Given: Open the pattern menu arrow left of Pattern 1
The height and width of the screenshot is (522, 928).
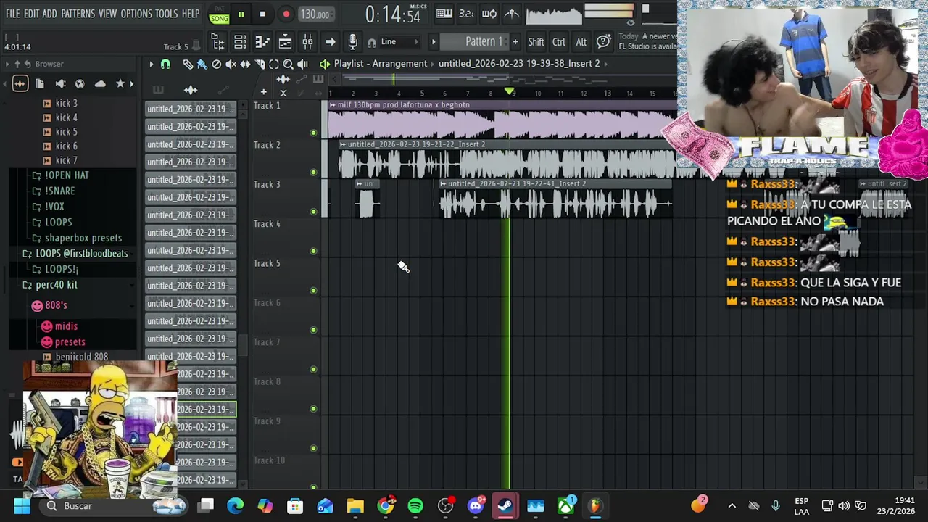Looking at the screenshot, I should coord(434,42).
